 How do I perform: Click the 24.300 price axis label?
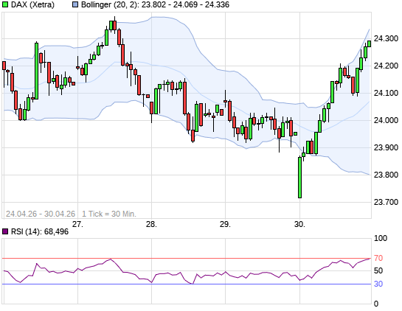pyautogui.click(x=386, y=38)
